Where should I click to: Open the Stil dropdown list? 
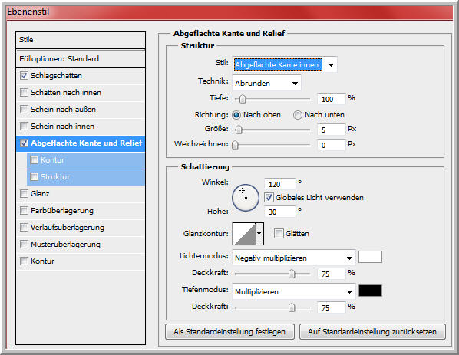pos(285,64)
